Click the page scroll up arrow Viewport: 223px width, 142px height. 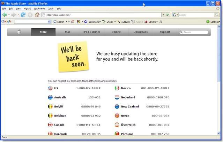tap(219, 27)
